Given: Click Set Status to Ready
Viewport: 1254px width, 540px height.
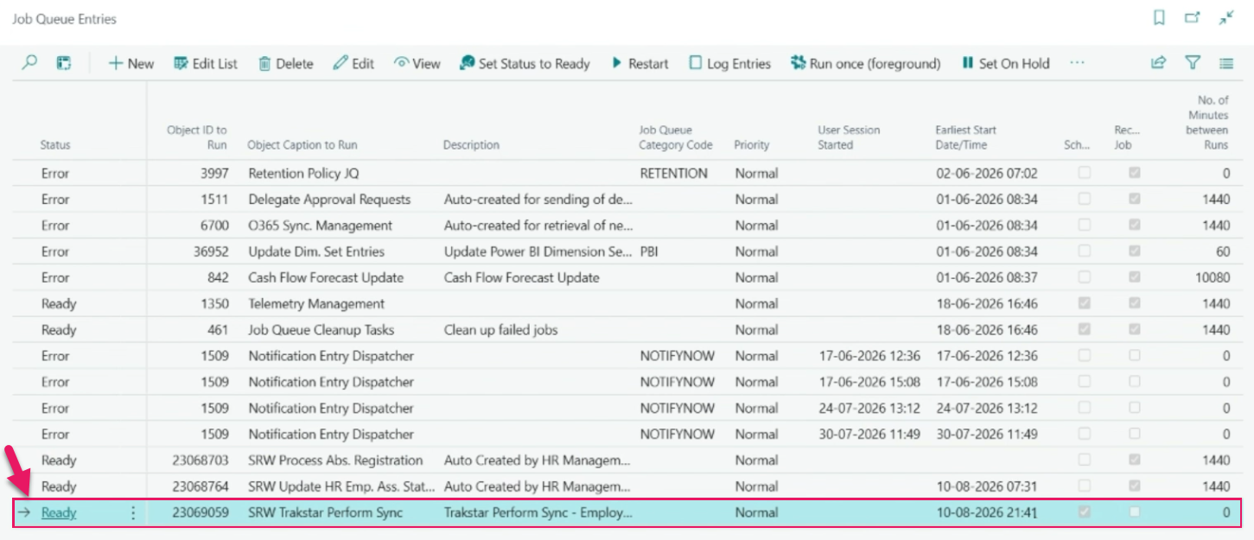Looking at the screenshot, I should tap(525, 63).
